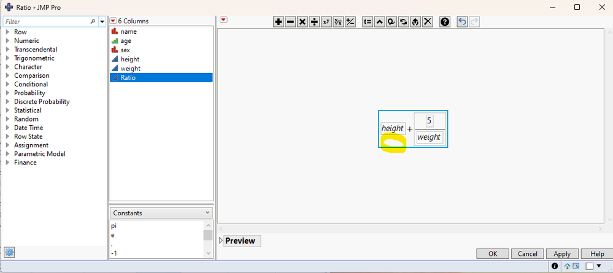Viewport: 613px width, 273px height.
Task: Open the filter options dropdown arrow
Action: 102,21
